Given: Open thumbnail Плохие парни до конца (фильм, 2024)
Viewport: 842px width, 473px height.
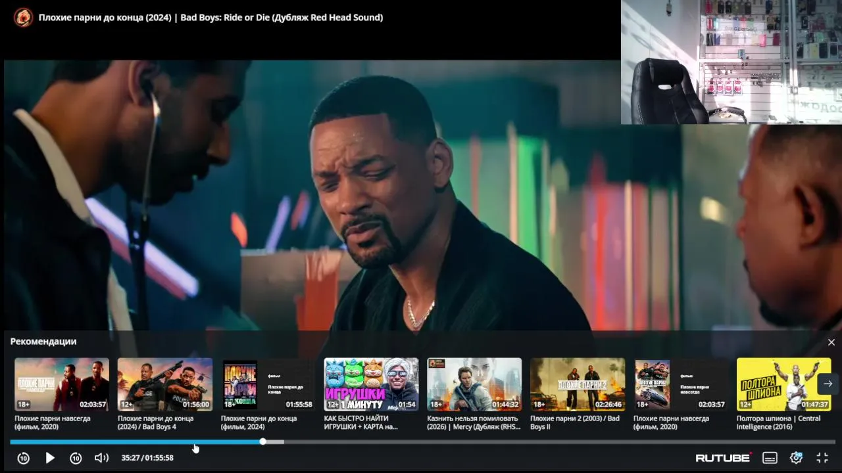Looking at the screenshot, I should [x=268, y=384].
